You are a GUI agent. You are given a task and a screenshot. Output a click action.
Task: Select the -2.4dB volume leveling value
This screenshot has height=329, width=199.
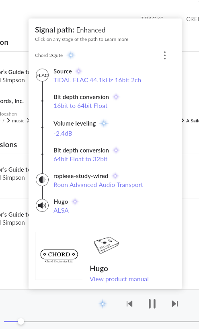click(x=63, y=134)
